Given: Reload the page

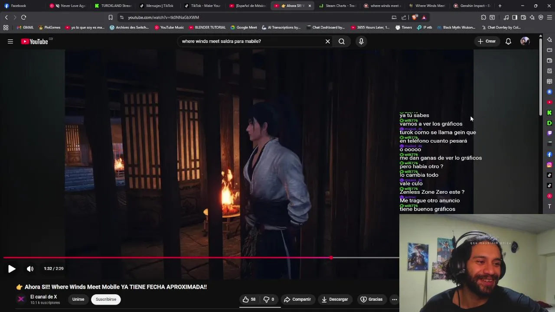Looking at the screenshot, I should (23, 17).
